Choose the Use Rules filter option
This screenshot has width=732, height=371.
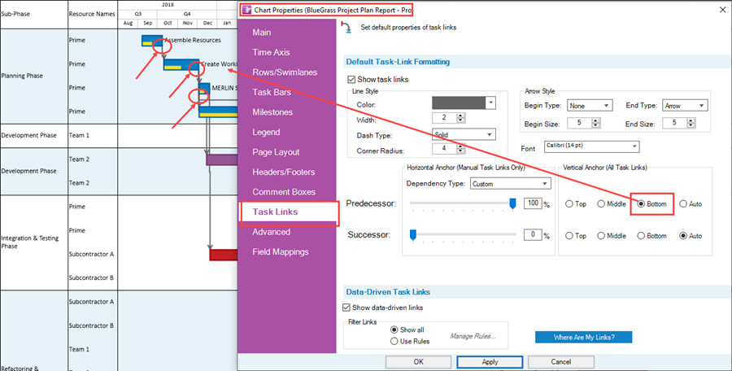(394, 342)
